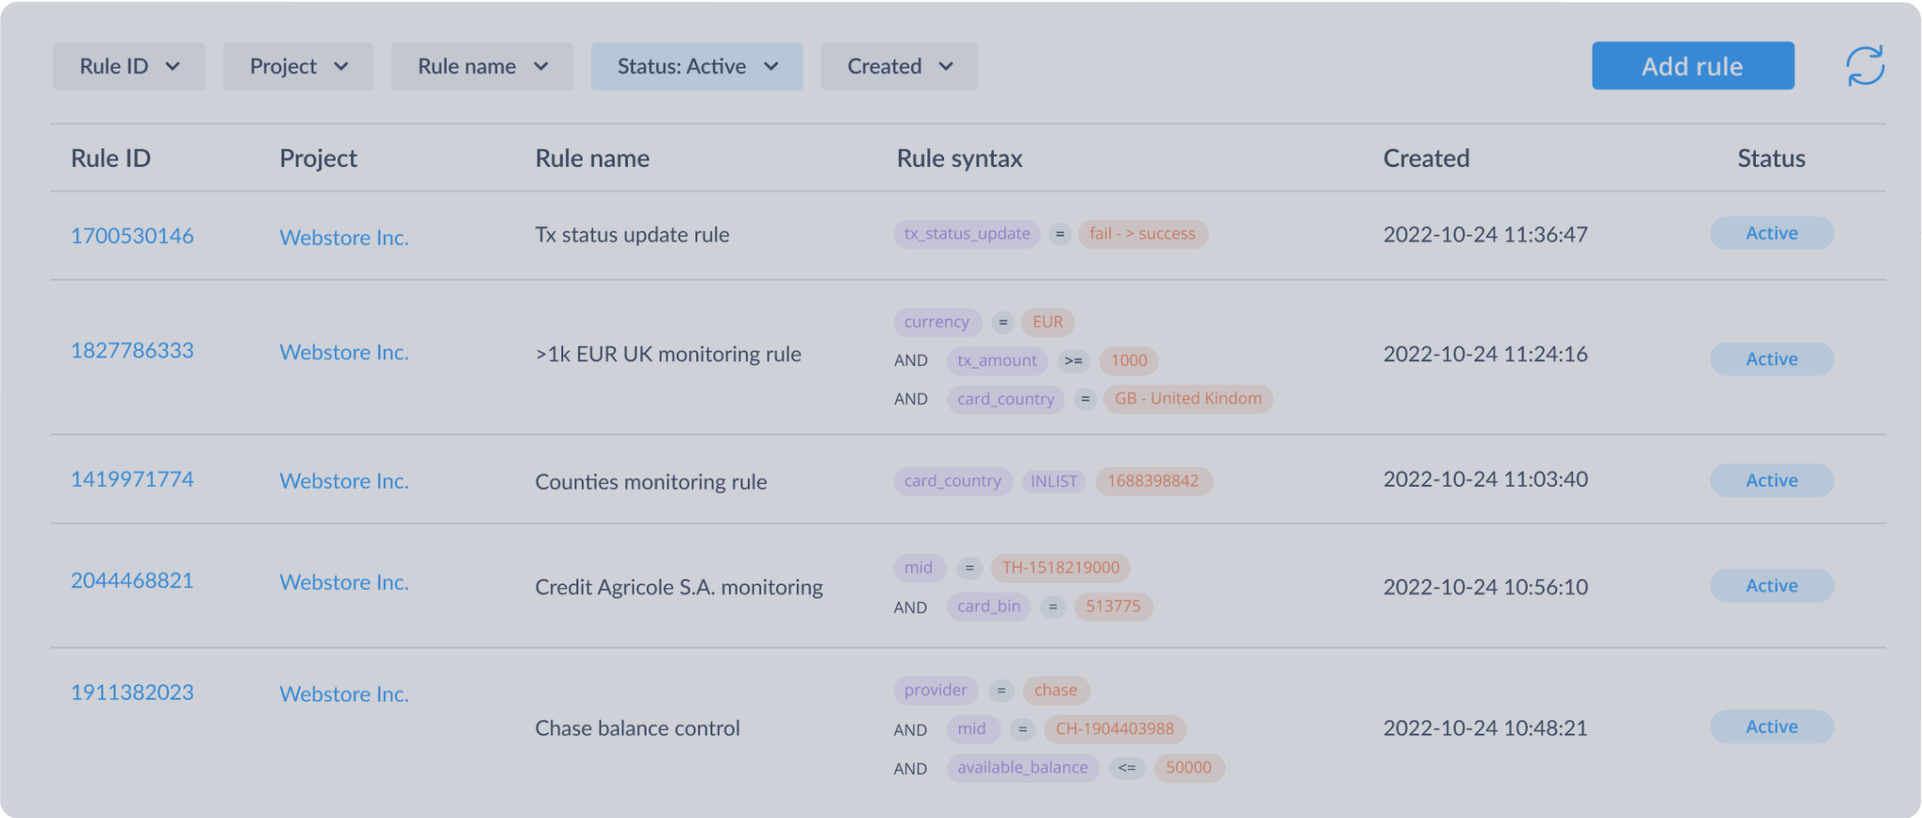This screenshot has width=1922, height=818.
Task: Open the Status: Active filter dropdown
Action: point(696,67)
